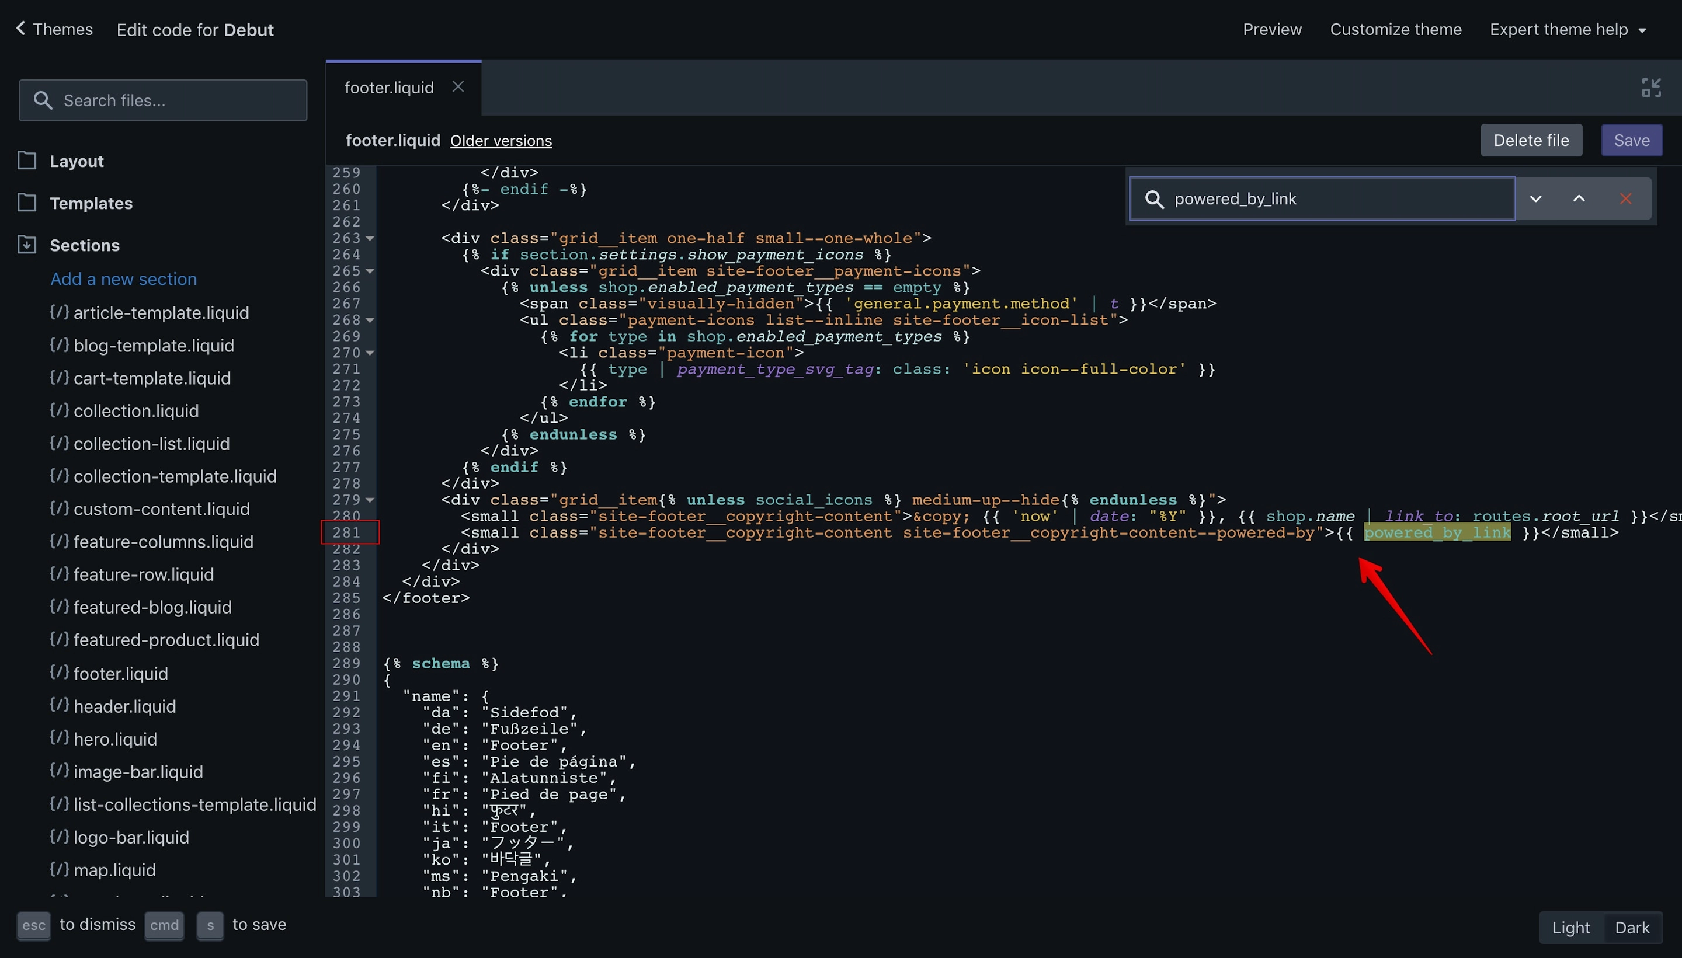The height and width of the screenshot is (958, 1682).
Task: Open logo-bar.liquid file
Action: click(x=131, y=838)
